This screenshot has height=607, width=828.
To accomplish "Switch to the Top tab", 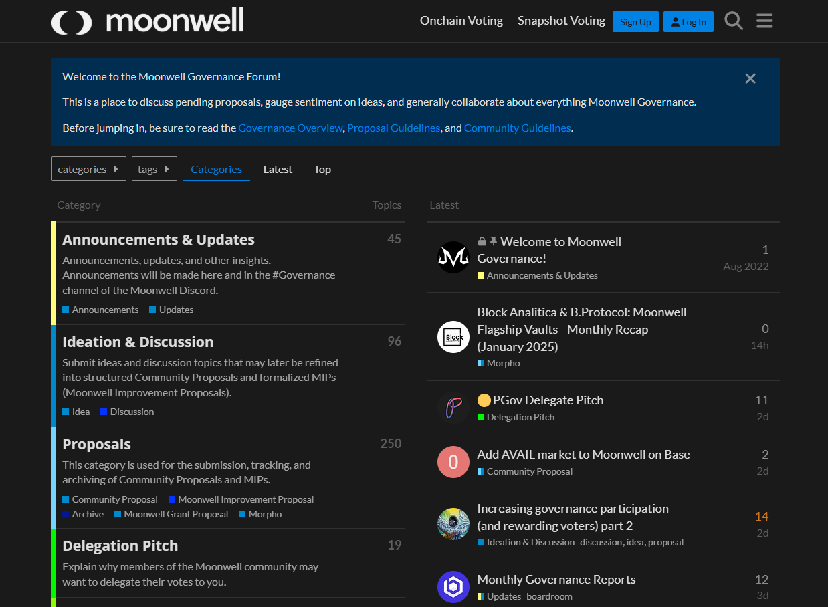I will tap(322, 169).
